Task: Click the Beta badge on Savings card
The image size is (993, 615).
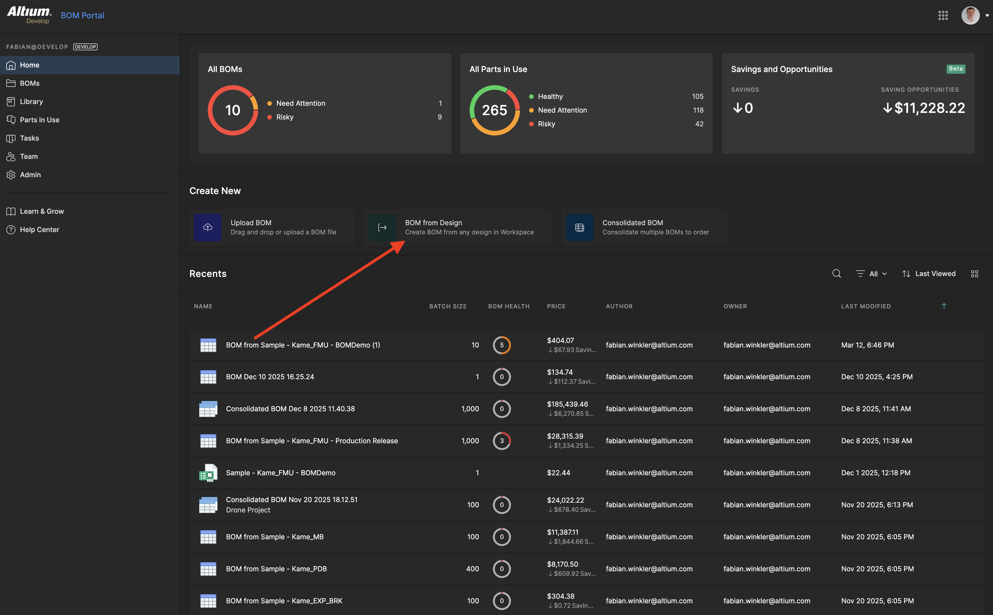Action: [x=956, y=69]
